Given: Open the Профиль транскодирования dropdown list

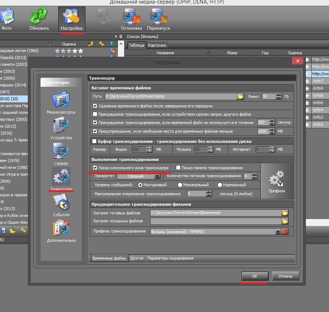Looking at the screenshot, I should point(278,232).
